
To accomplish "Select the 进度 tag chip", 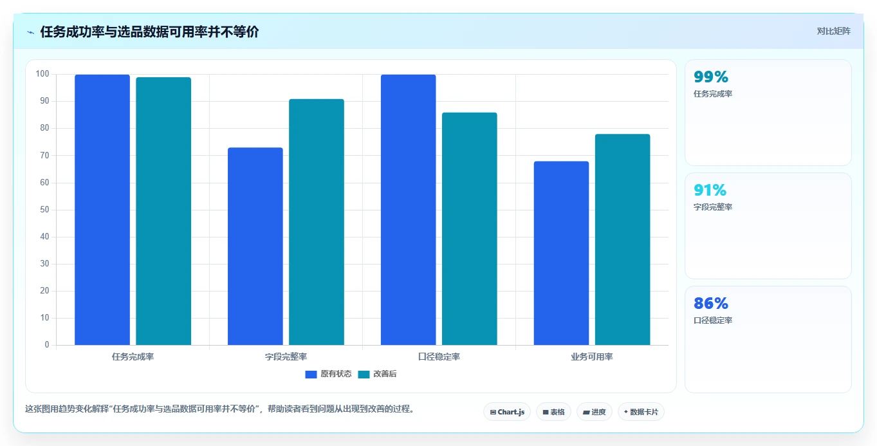I will tap(595, 412).
